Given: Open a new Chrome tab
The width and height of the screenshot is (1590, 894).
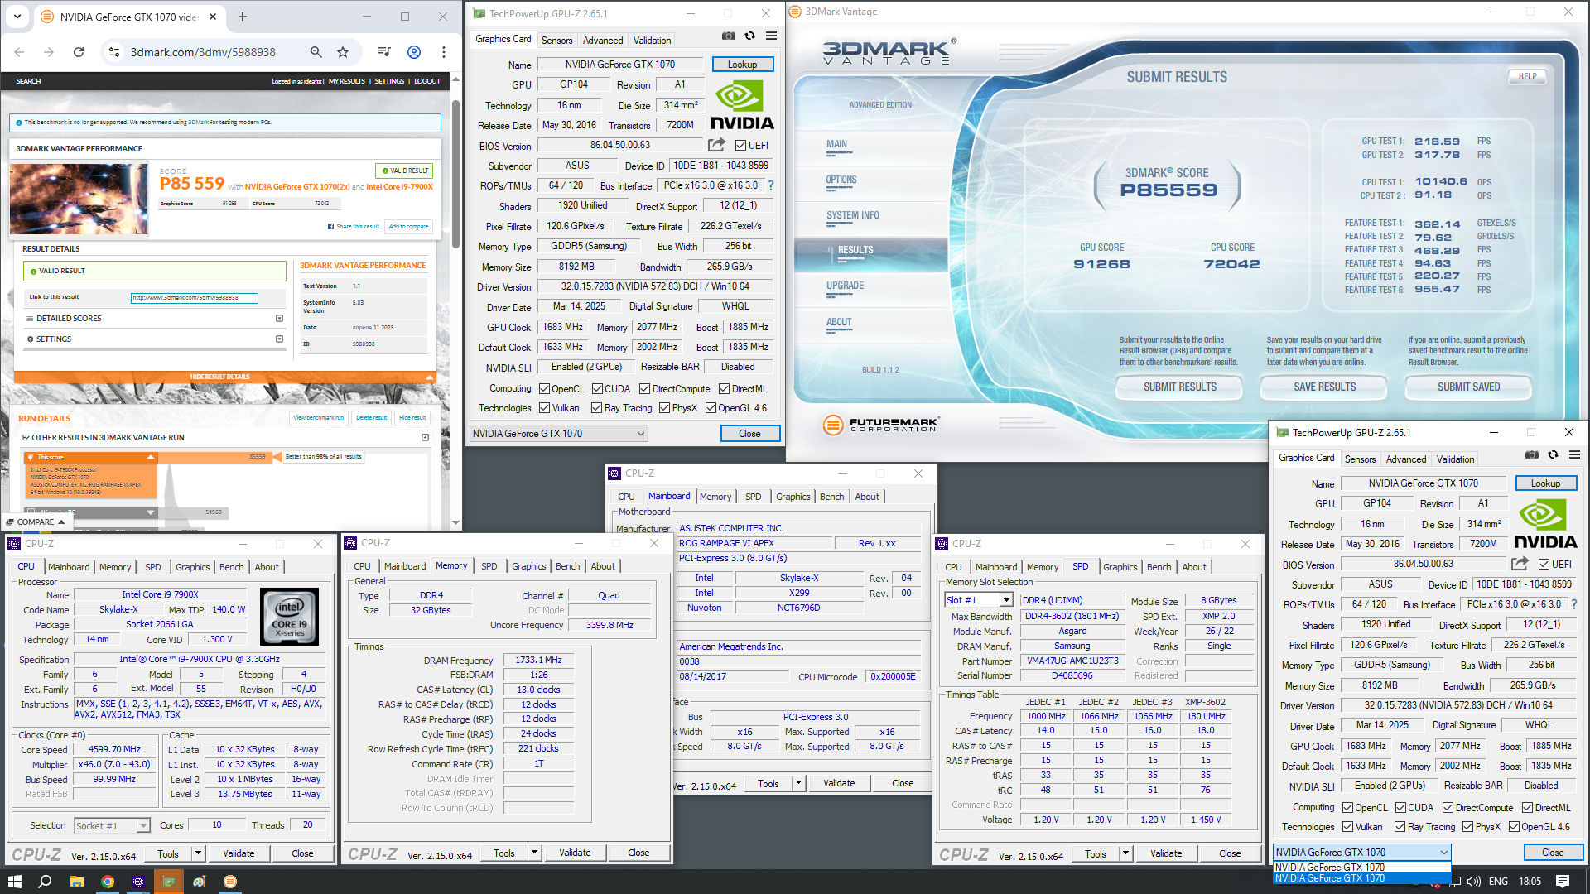Looking at the screenshot, I should pos(243,17).
